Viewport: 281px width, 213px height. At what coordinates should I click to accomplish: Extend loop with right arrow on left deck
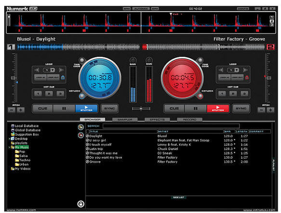pyautogui.click(x=61, y=70)
